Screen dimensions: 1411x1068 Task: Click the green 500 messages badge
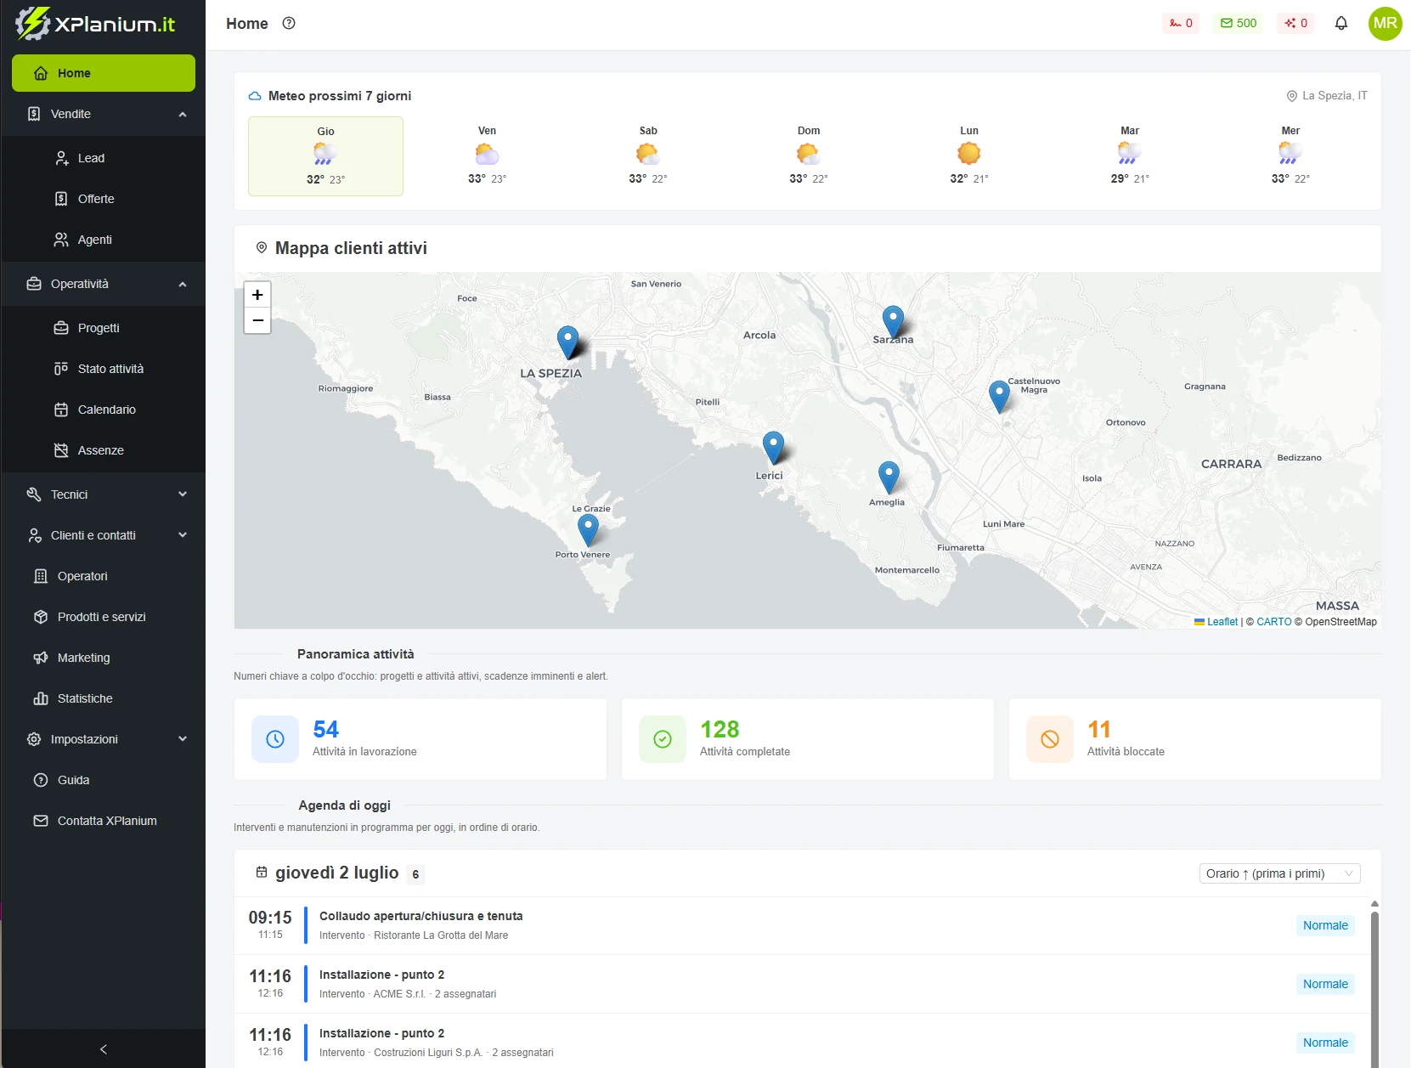pos(1239,23)
